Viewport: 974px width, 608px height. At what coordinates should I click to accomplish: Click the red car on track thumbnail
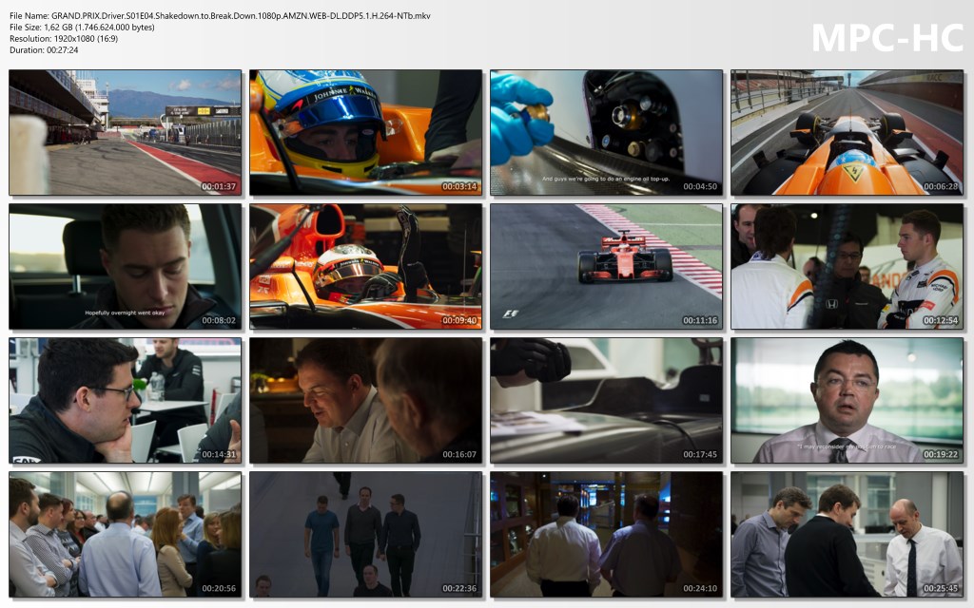point(606,266)
